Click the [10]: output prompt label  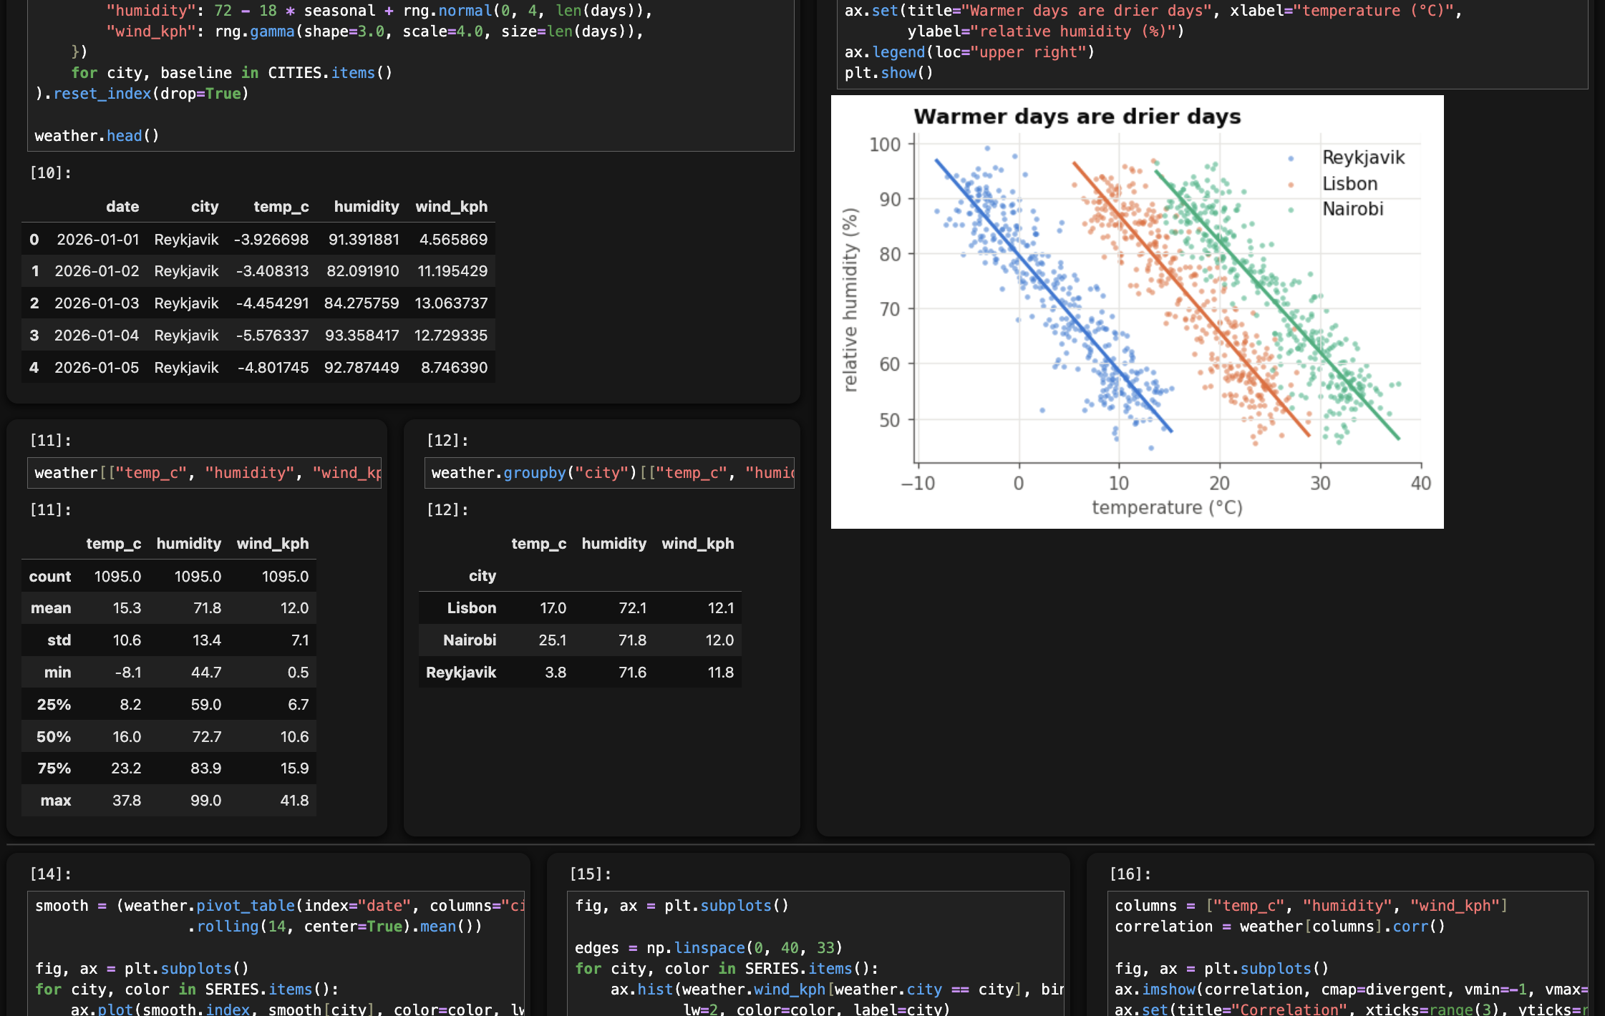pyautogui.click(x=50, y=173)
